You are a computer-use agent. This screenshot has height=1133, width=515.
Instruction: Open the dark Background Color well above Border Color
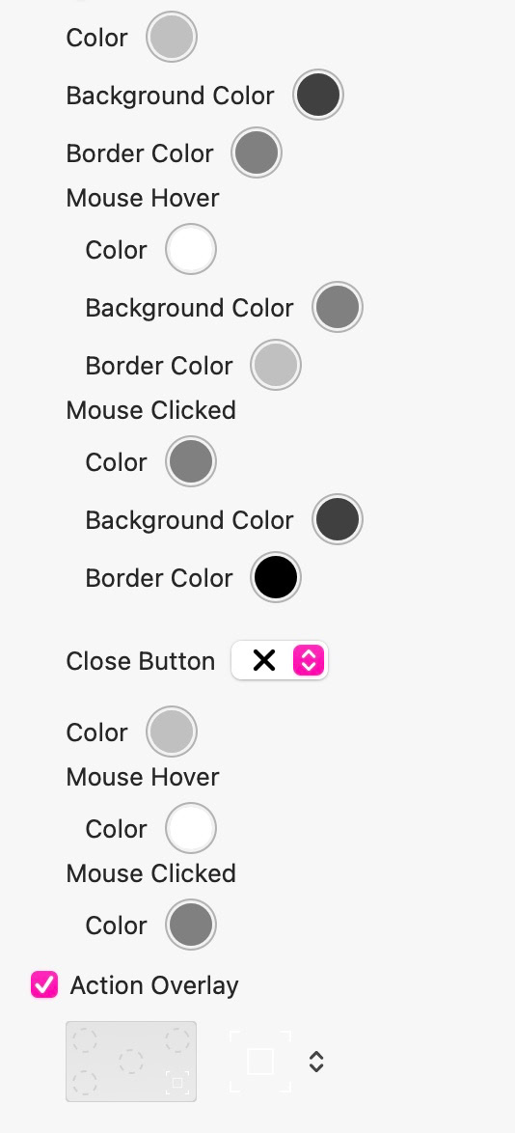(x=318, y=95)
